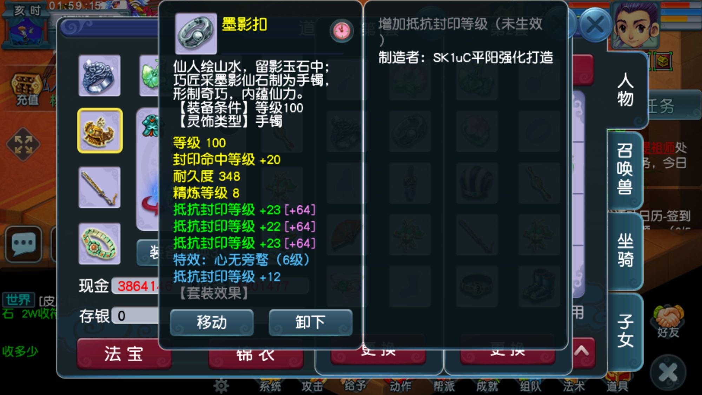Open the 好友 friends handshake icon
Viewport: 702px width, 395px height.
(668, 321)
